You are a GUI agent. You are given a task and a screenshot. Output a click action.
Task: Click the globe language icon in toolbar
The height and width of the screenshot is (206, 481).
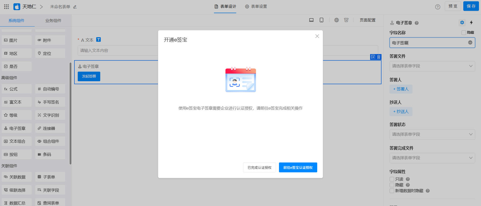[336, 20]
